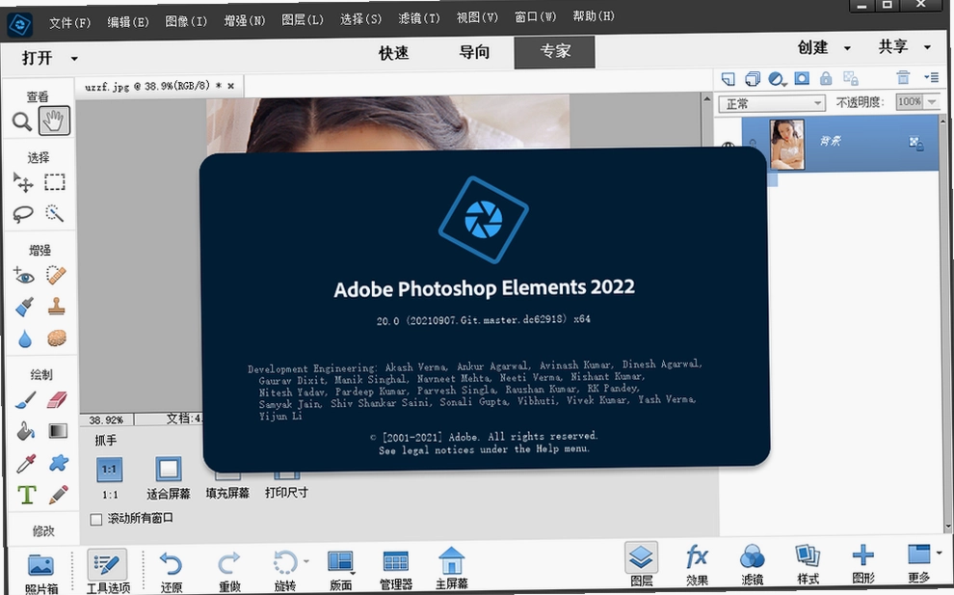Set zoom to 1:1 view
954x595 pixels.
point(110,470)
